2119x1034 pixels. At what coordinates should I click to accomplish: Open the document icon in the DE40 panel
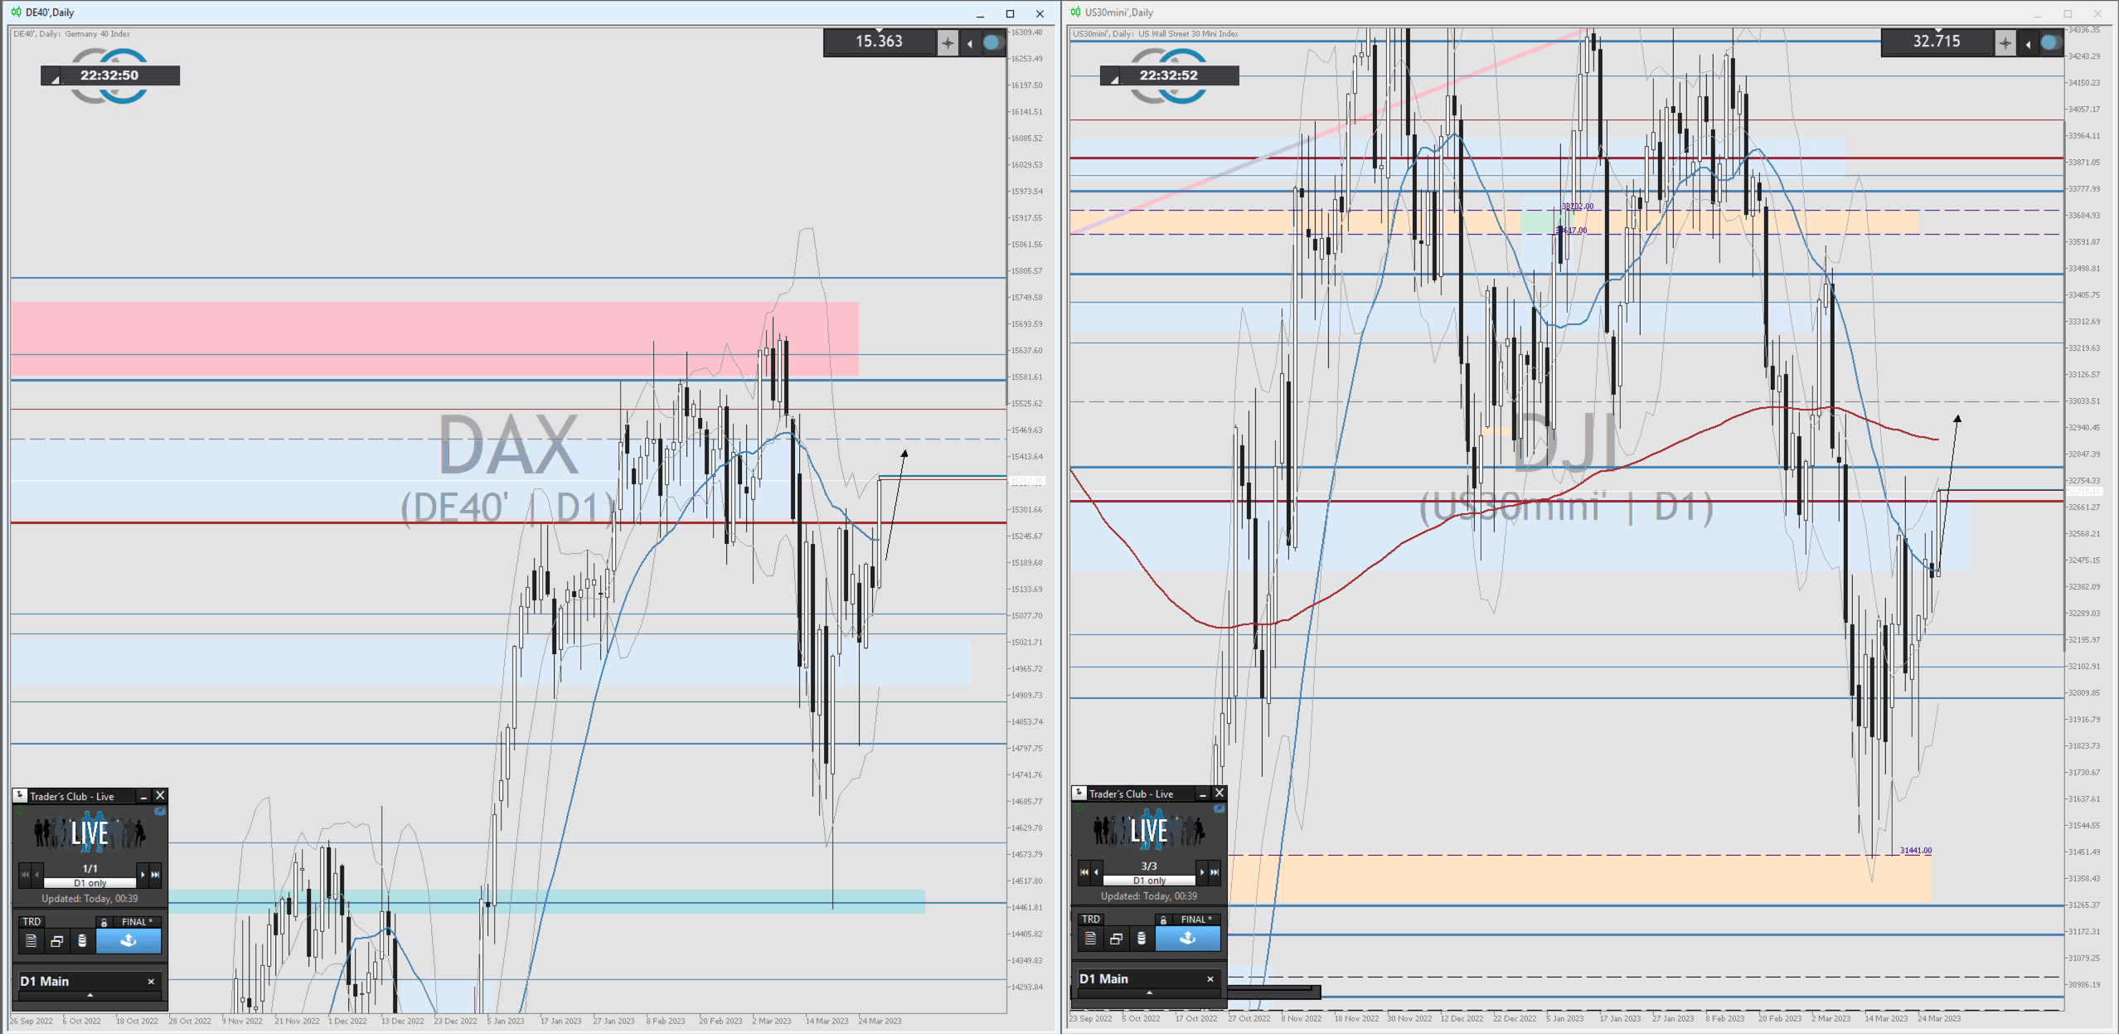click(x=32, y=940)
